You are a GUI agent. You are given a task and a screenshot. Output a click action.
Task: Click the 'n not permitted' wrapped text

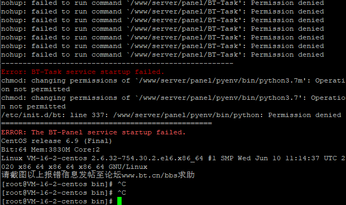coord(33,106)
